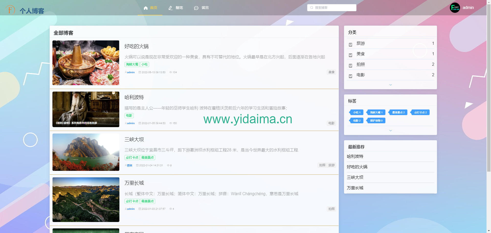Open the post titled 万里长城
This screenshot has height=233, width=491.
point(134,183)
